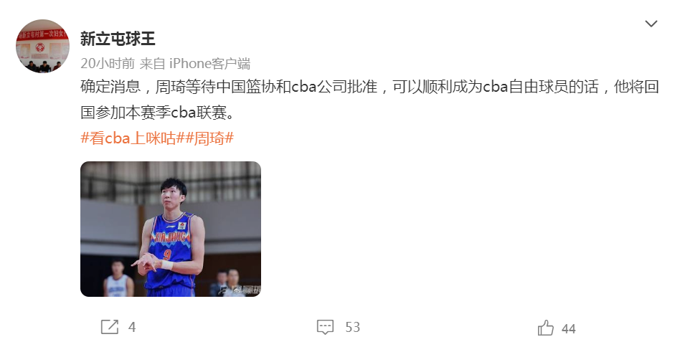Image resolution: width=680 pixels, height=347 pixels.
Task: Click the repost count 4
Action: click(x=132, y=327)
